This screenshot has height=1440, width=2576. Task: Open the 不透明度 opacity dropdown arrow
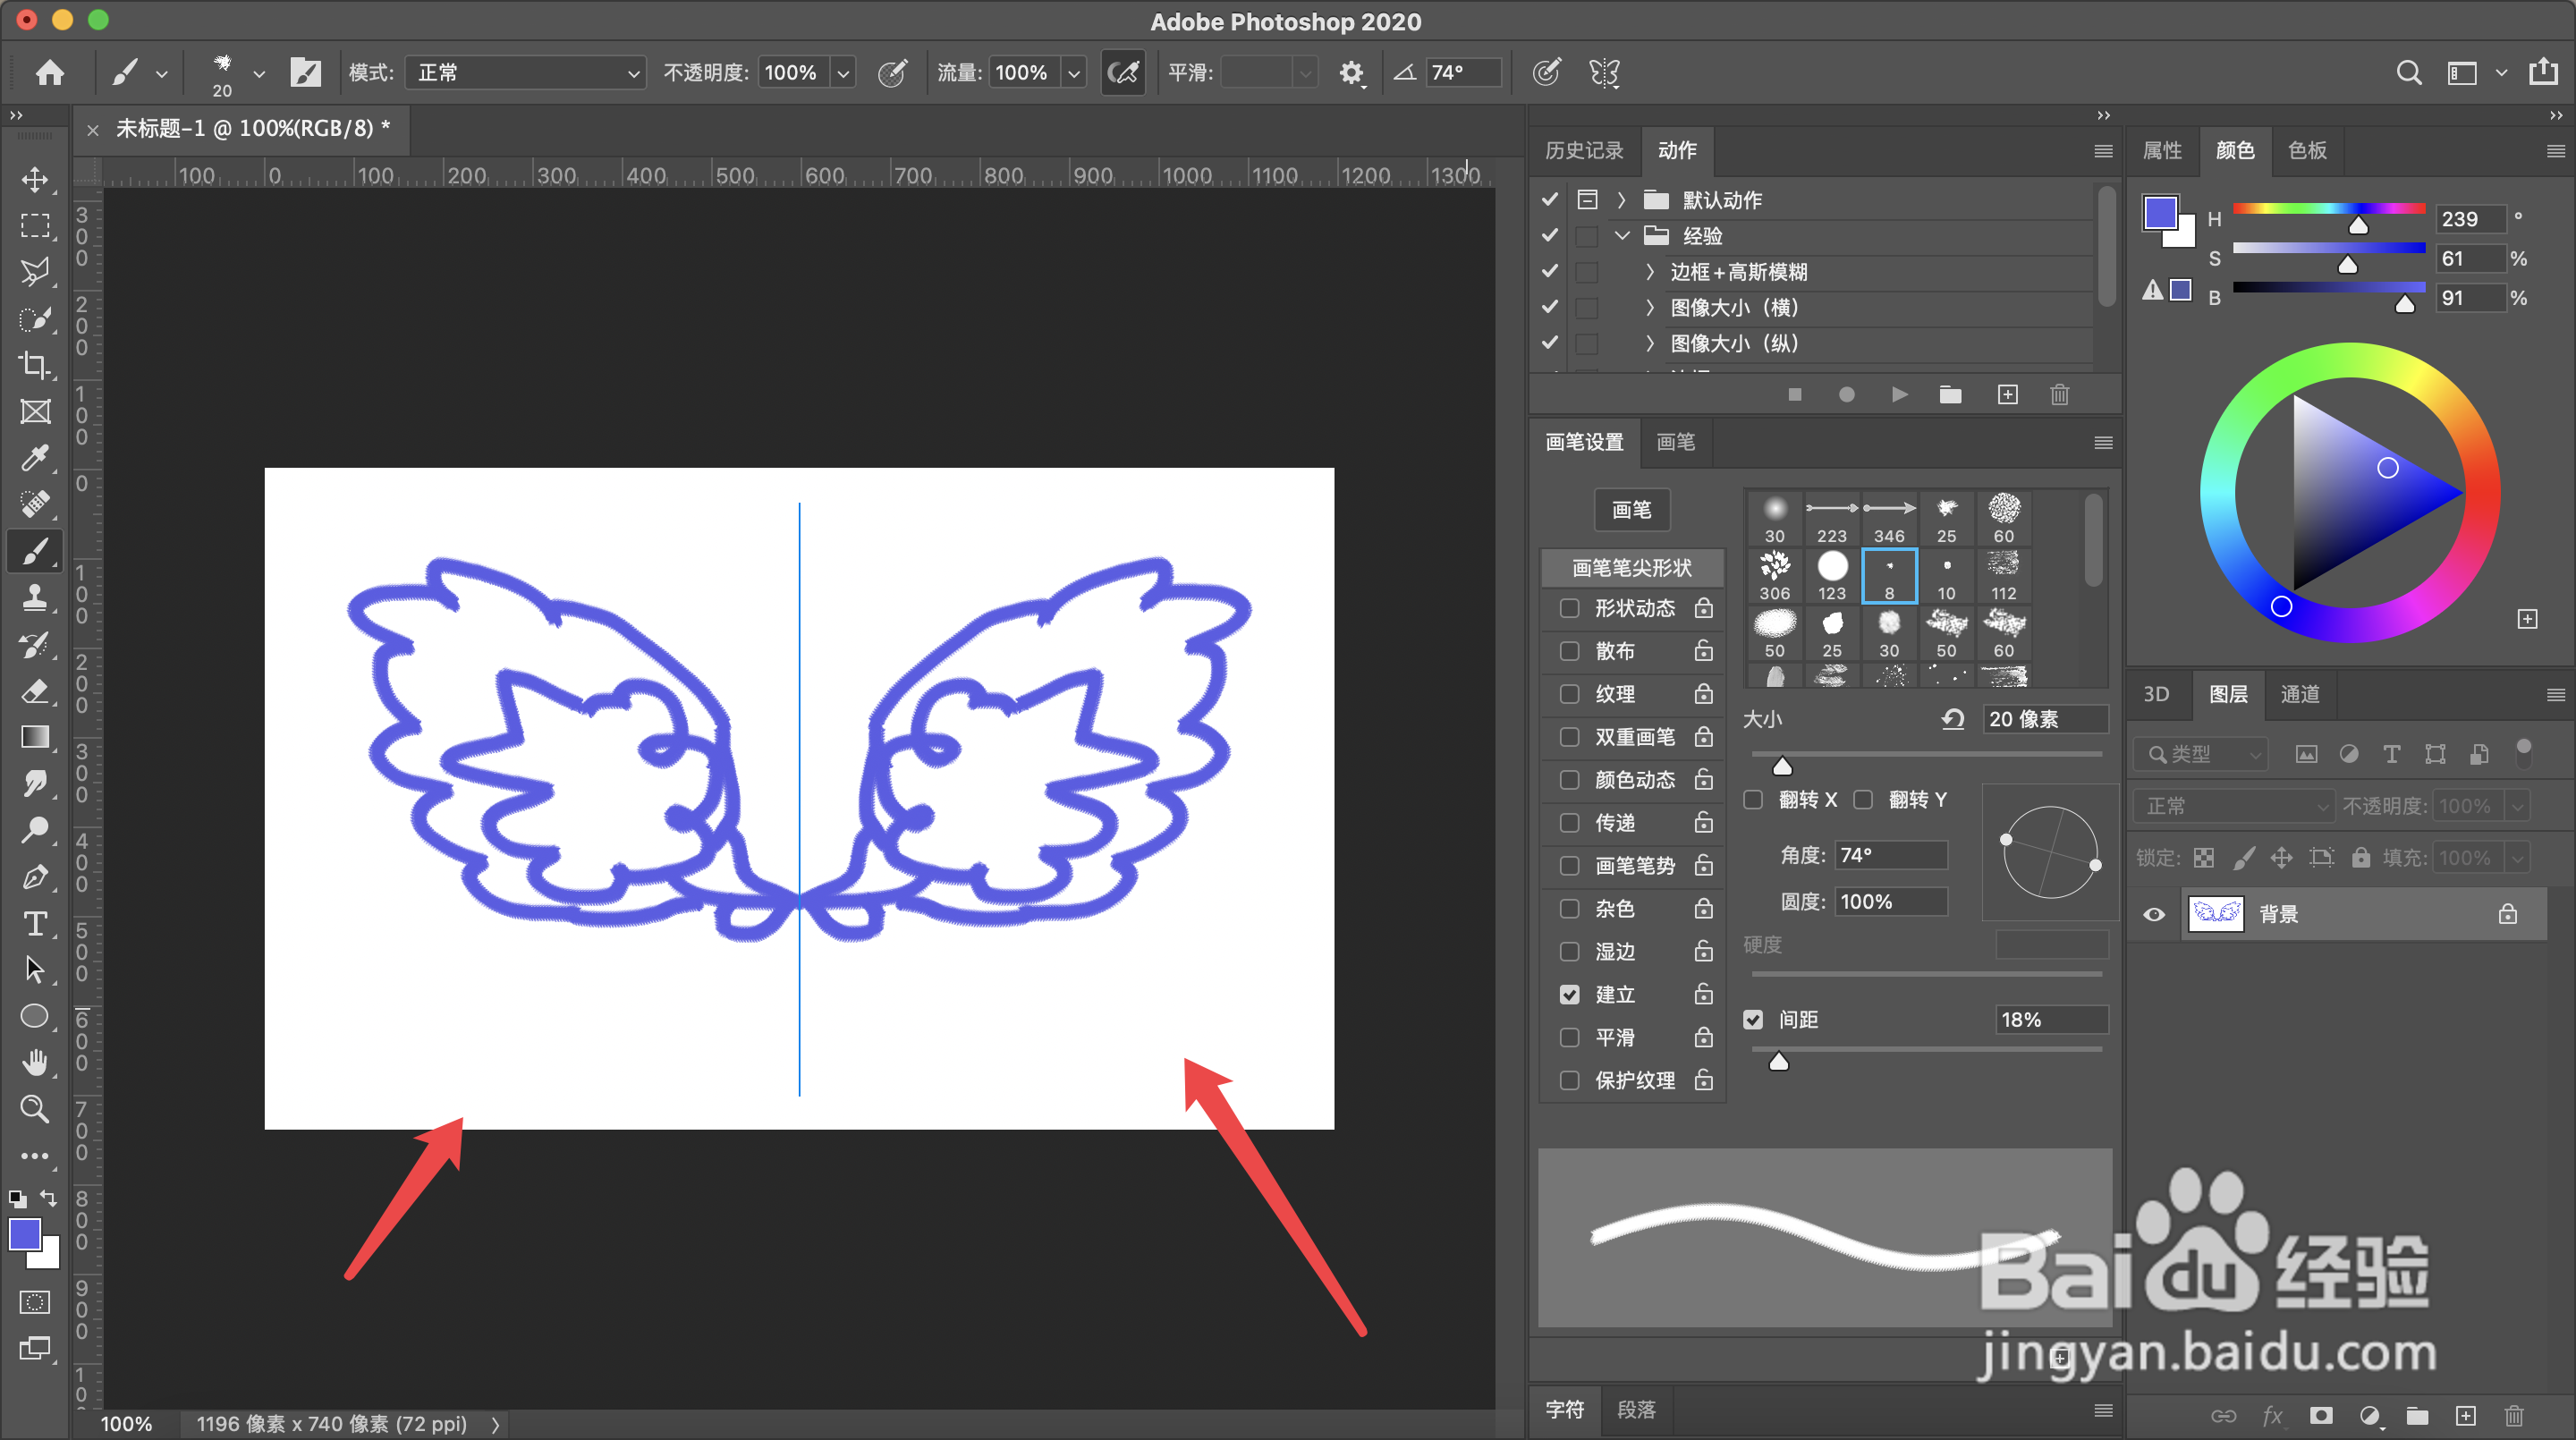coord(843,72)
